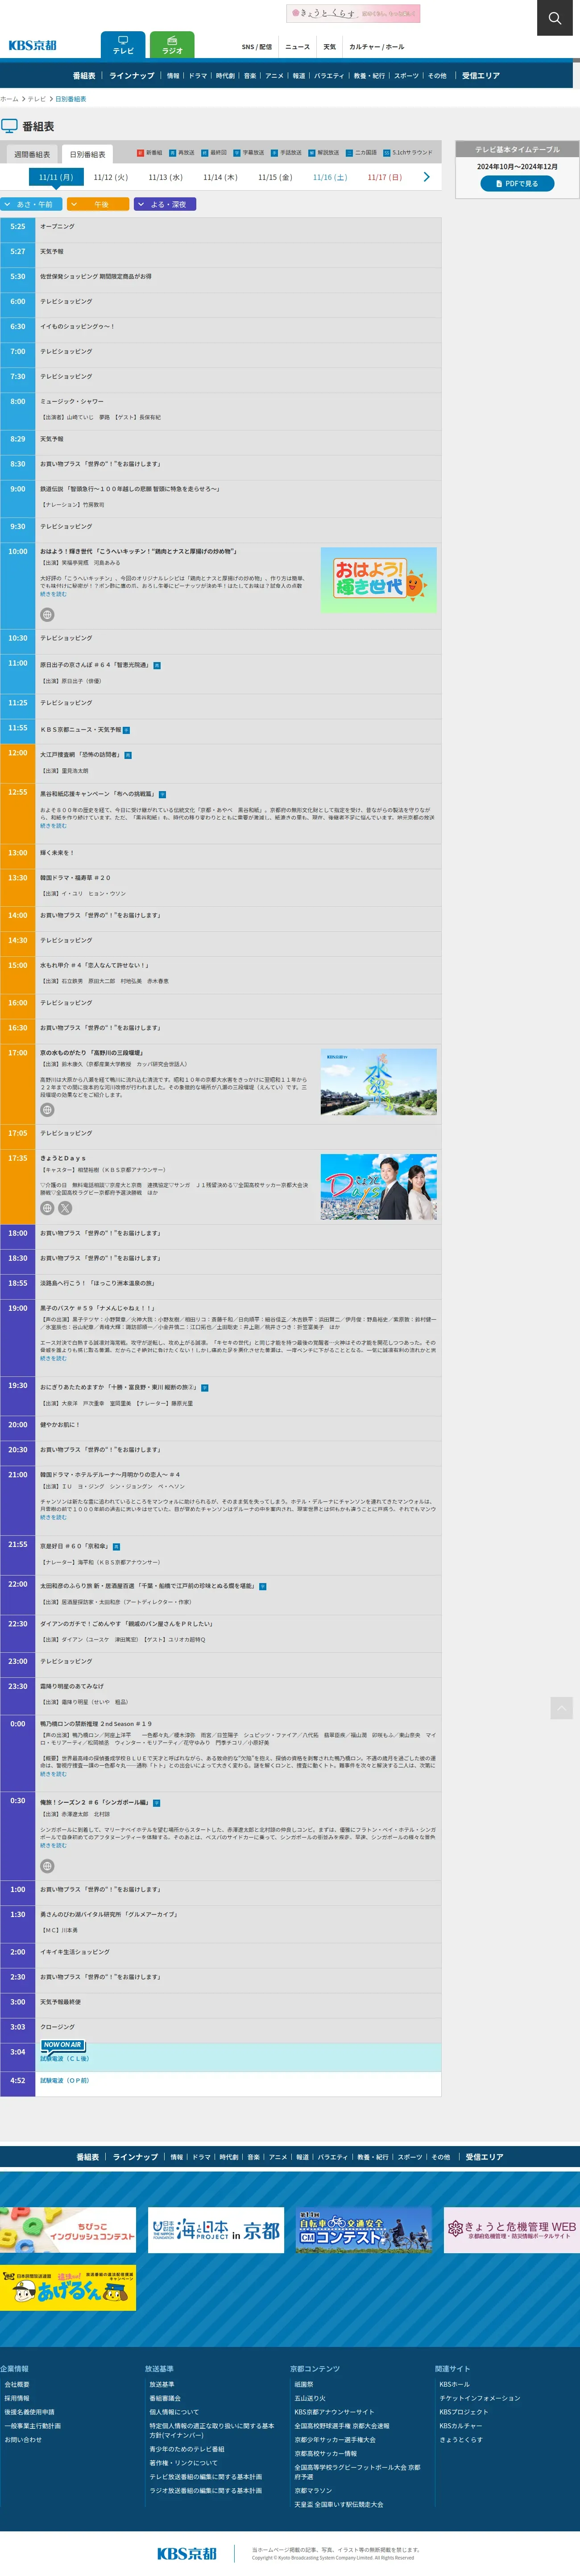Open X (Twitter) icon for きょうとDays
The image size is (580, 2576).
(65, 1208)
